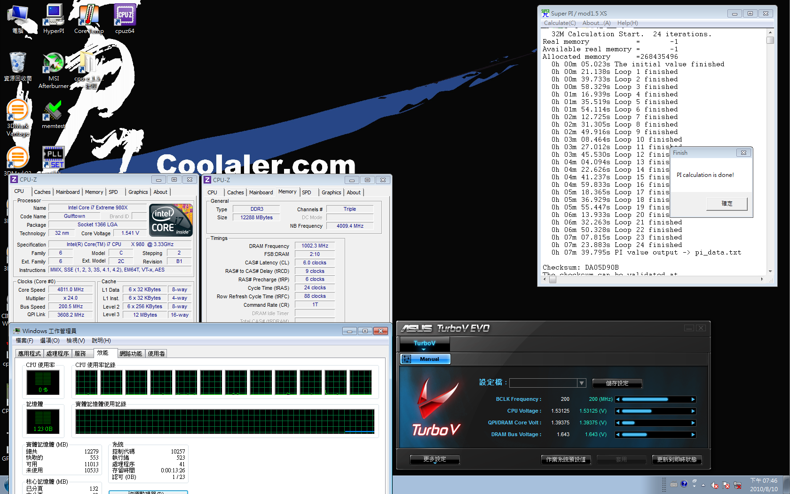Screen dimensions: 790x494
Task: Open the Recycle Bin (資源回收筒) icon
Action: pos(18,67)
